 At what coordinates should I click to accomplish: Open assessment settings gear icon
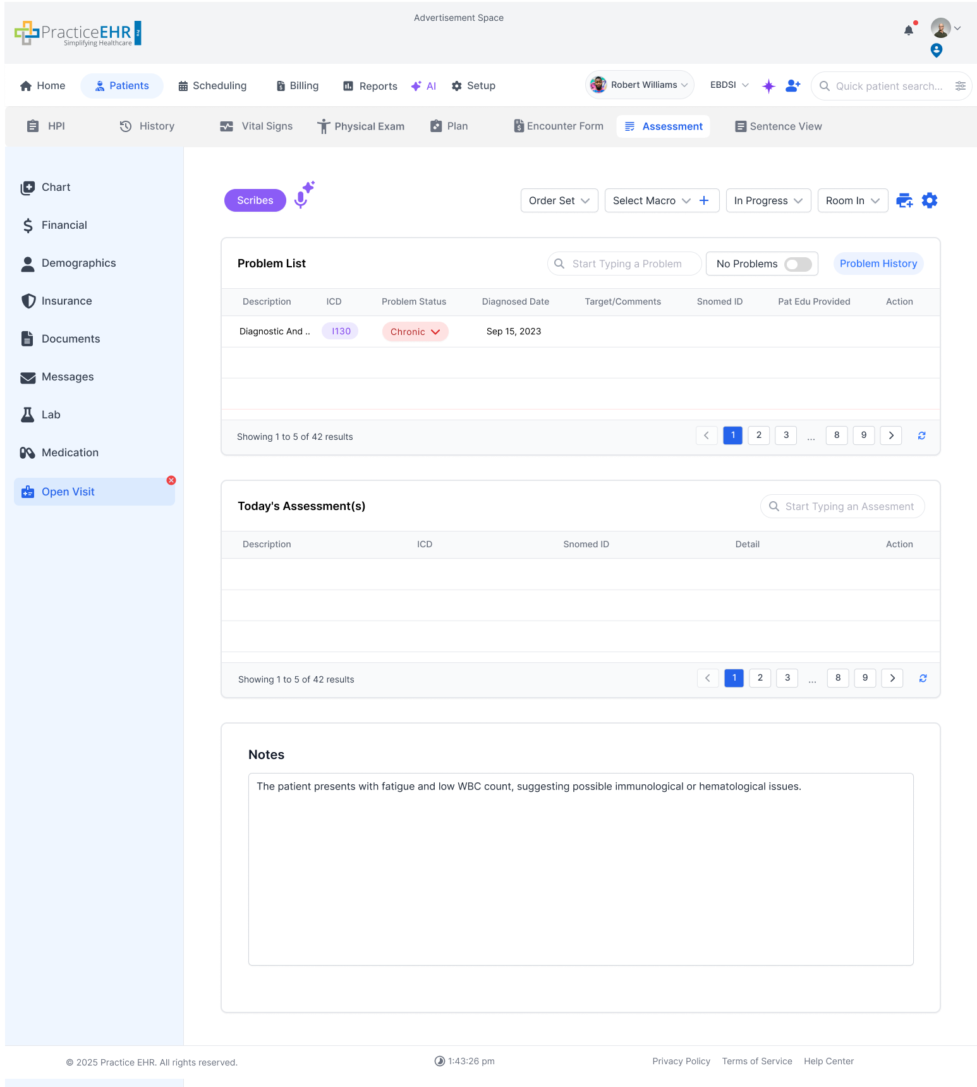point(929,200)
